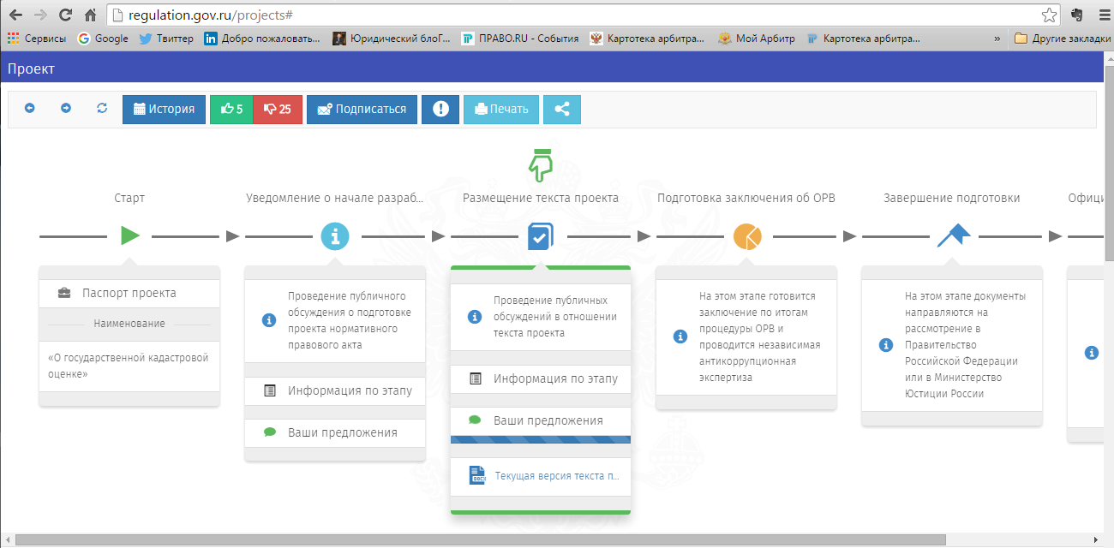
Task: Vote up with the thumbs-up counter showing 5
Action: (x=231, y=109)
